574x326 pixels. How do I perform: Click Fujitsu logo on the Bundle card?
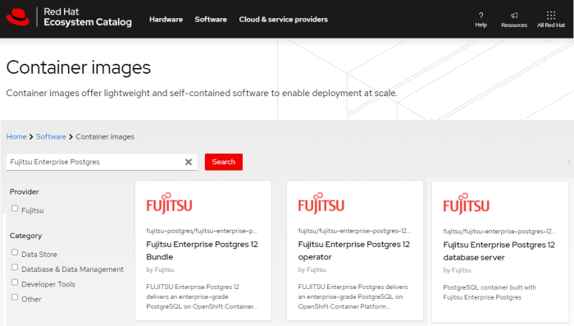(x=169, y=204)
